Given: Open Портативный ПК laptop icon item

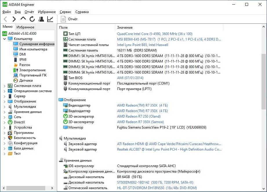Looking at the screenshot, I should pos(16,75).
